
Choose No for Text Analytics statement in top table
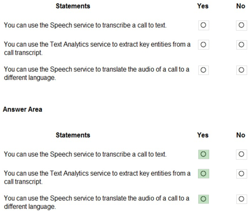click(x=241, y=44)
